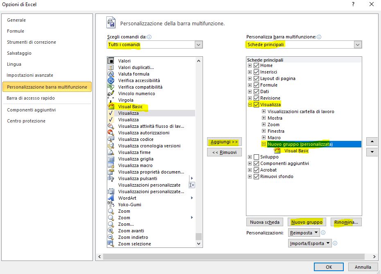Screen dimensions: 381x274
Task: Open the Scegli comandi da dropdown
Action: (x=198, y=45)
